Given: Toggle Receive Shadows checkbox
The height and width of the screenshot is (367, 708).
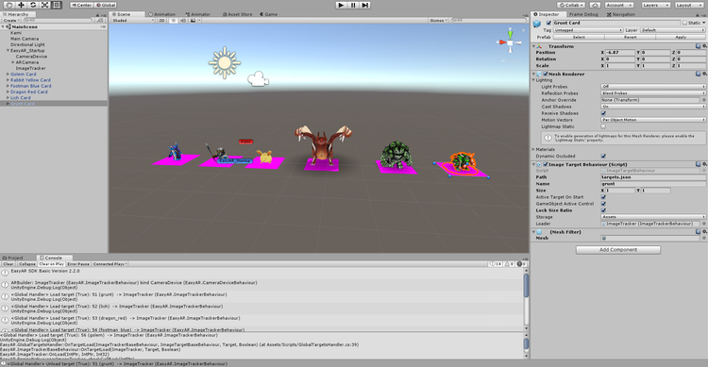Looking at the screenshot, I should (x=604, y=113).
